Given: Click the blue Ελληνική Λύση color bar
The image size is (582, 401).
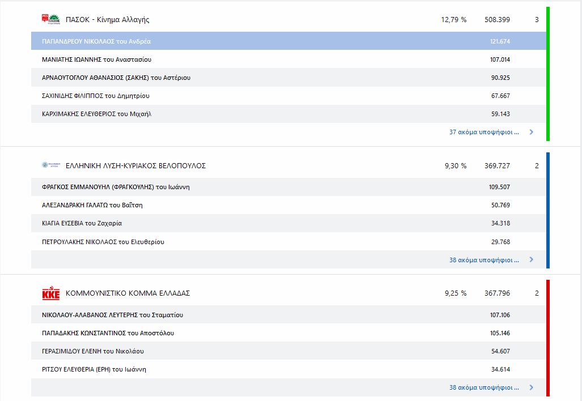Looking at the screenshot, I should [x=548, y=210].
